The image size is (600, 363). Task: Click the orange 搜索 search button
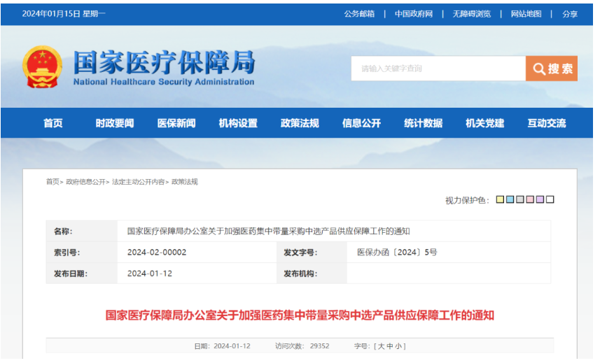[552, 69]
